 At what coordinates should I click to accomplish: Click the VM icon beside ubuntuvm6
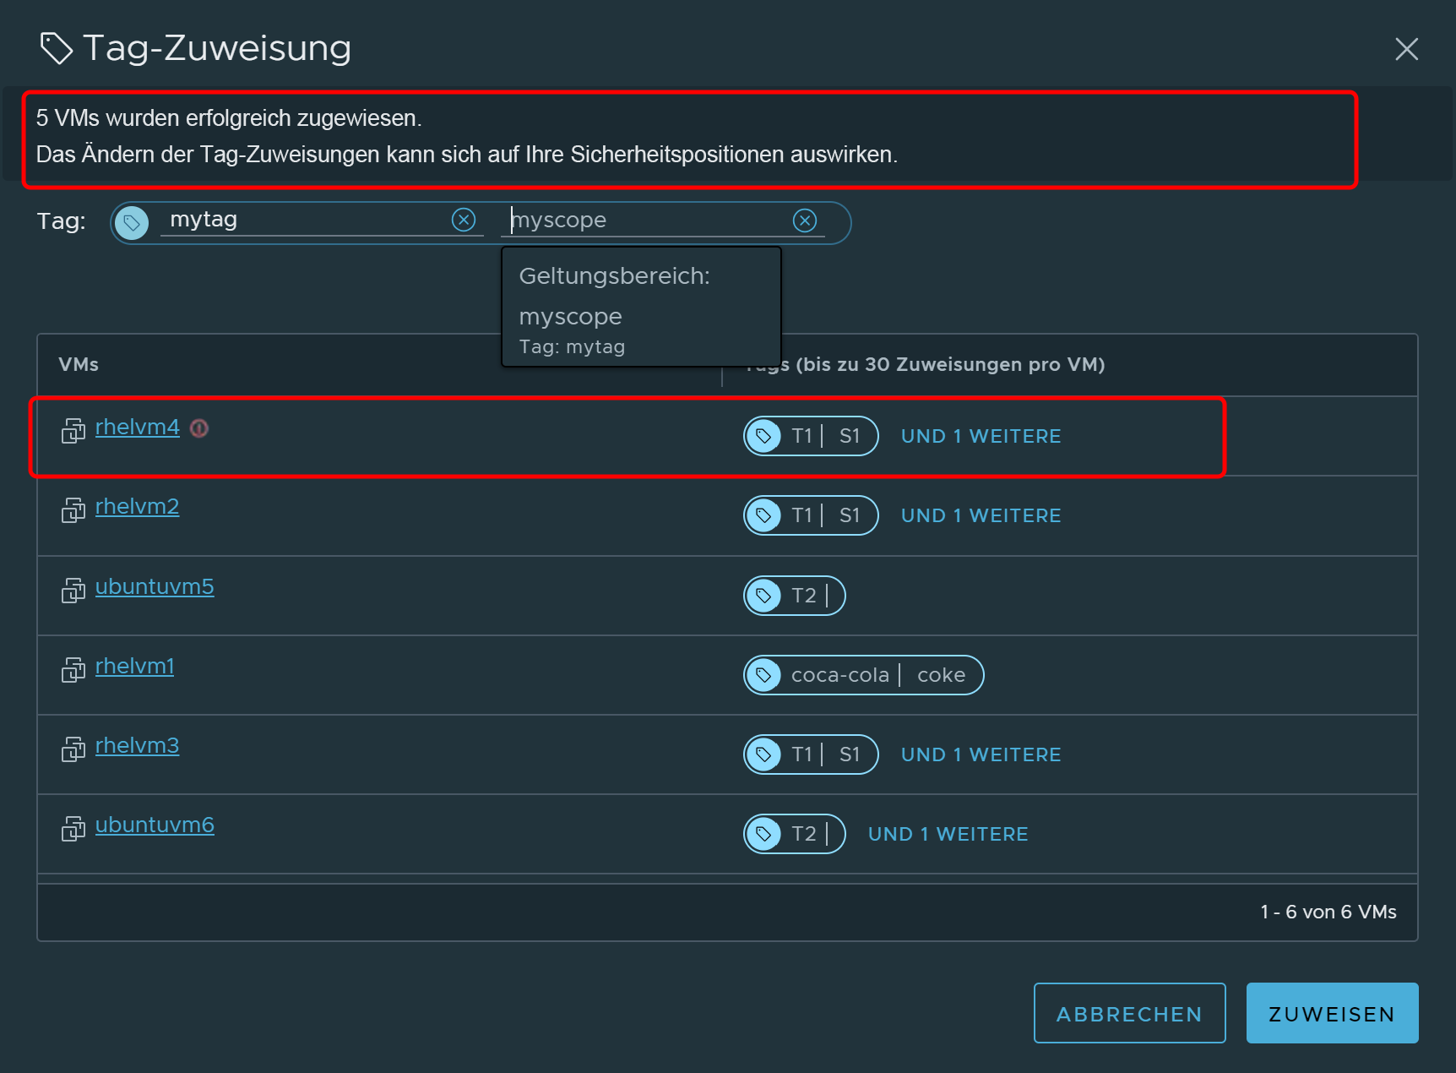point(73,828)
